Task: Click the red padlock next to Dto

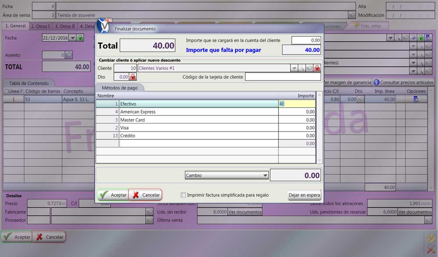Action: [x=133, y=77]
